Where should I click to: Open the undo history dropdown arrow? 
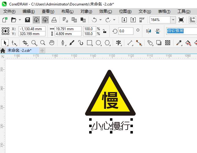pos(100,20)
